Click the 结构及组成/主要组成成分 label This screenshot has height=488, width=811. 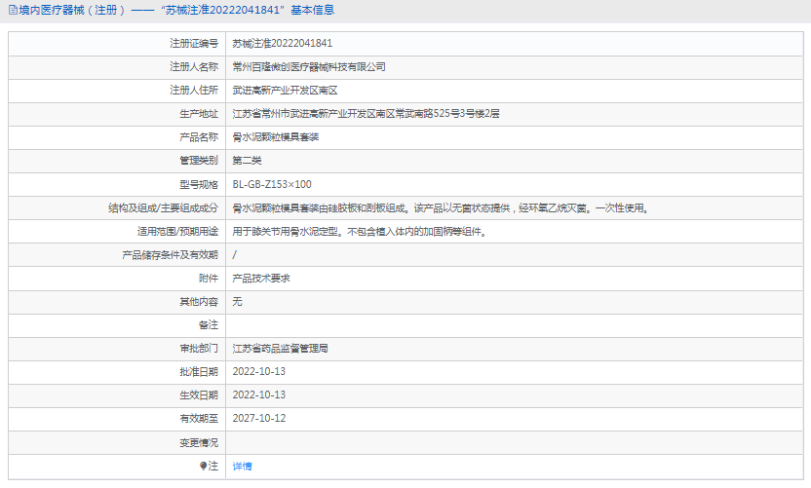[163, 208]
